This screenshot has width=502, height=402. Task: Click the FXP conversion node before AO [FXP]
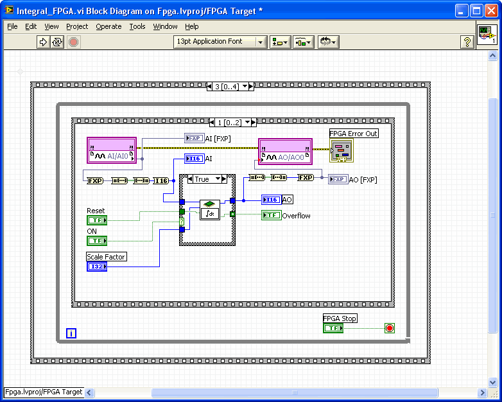click(306, 177)
